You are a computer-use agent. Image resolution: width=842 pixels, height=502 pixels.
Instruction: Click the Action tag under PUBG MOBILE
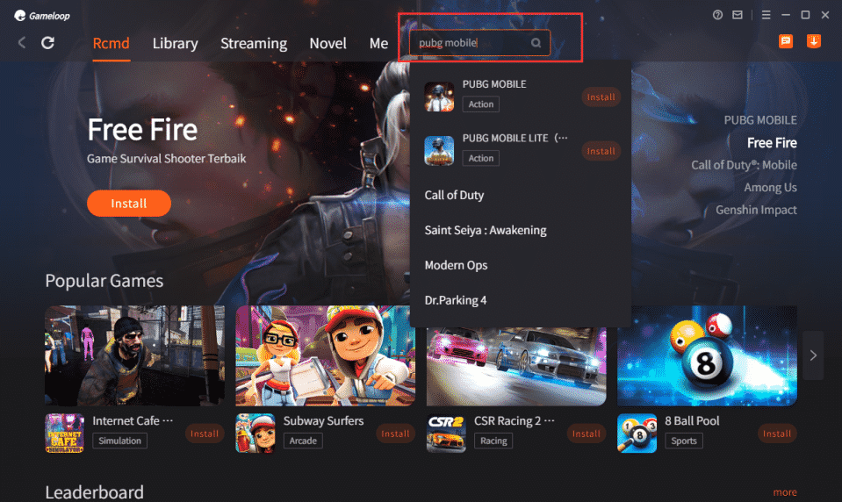480,104
